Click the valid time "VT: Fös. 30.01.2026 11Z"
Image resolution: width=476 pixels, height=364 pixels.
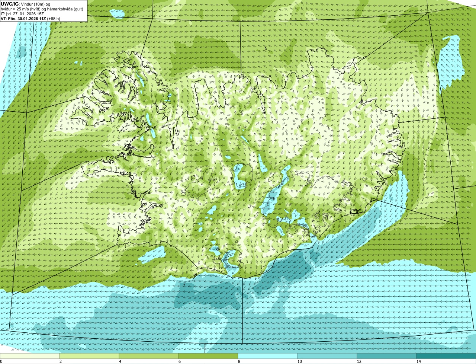[x=23, y=19]
